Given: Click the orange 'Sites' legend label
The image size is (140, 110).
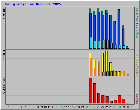Looking at the screenshot, I should pyautogui.click(x=137, y=72).
